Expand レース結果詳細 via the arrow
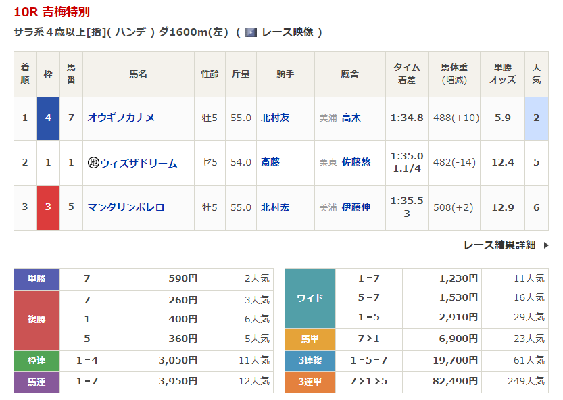 click(545, 245)
